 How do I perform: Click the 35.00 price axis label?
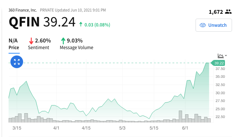[220, 77]
